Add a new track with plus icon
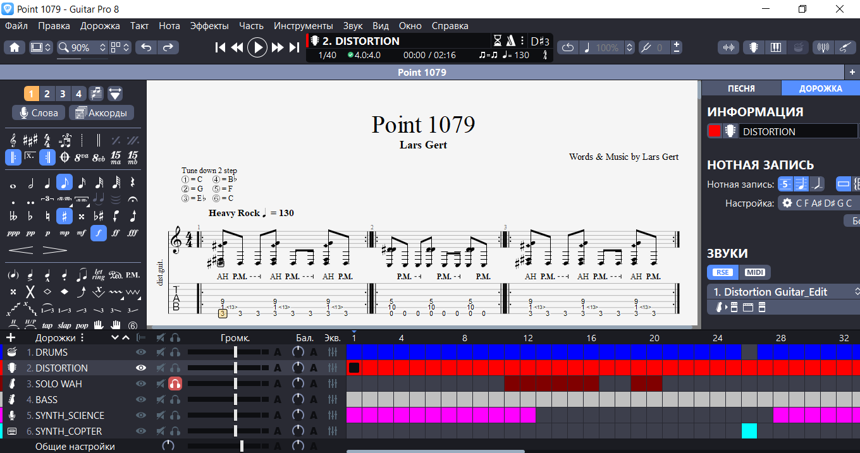Image resolution: width=860 pixels, height=453 pixels. tap(11, 337)
